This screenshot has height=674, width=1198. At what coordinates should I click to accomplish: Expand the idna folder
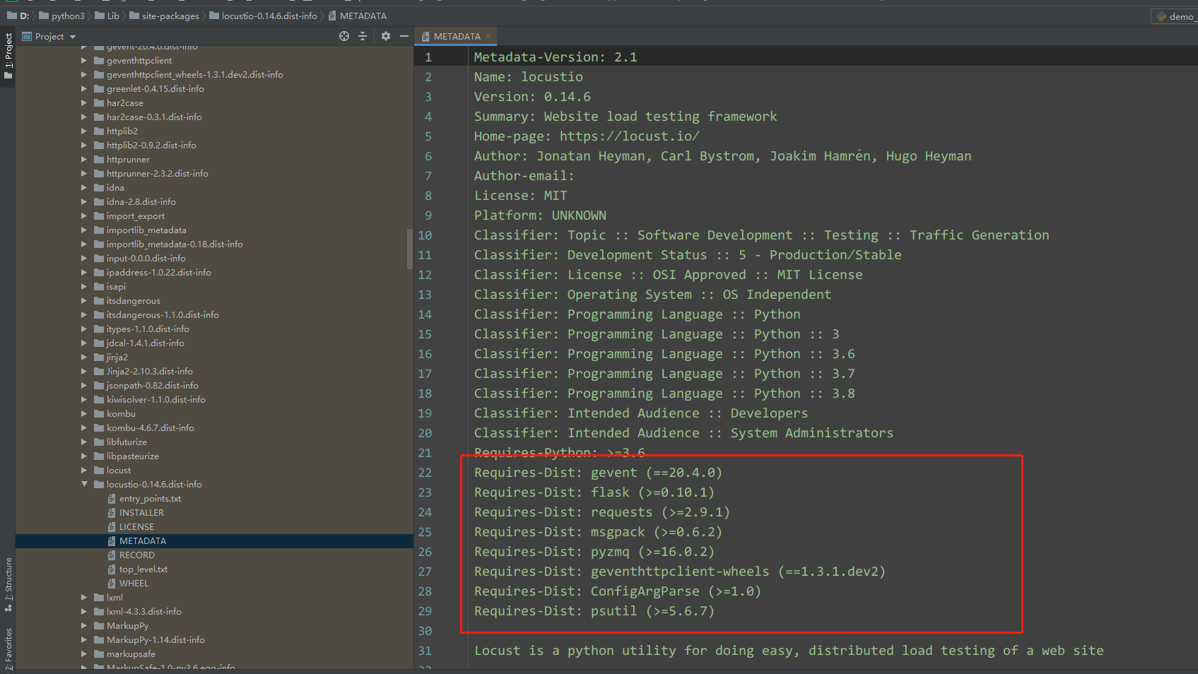tap(84, 187)
